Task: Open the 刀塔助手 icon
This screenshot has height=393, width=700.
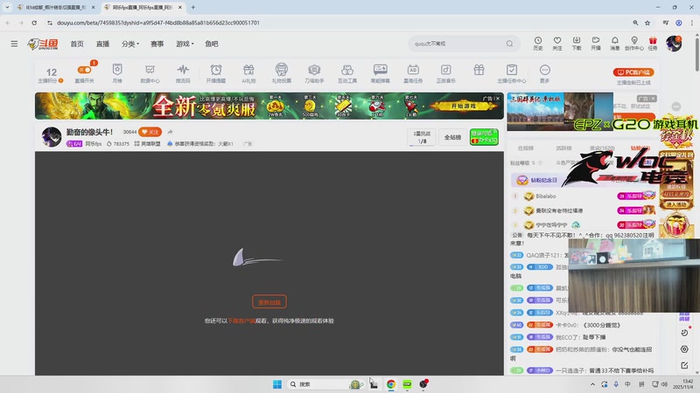Action: tap(314, 73)
